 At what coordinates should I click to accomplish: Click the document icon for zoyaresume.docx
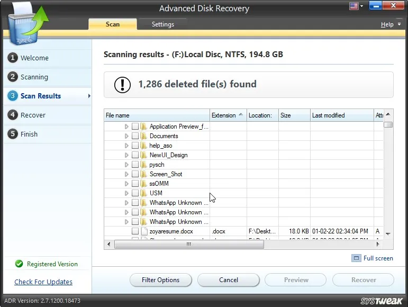[144, 231]
